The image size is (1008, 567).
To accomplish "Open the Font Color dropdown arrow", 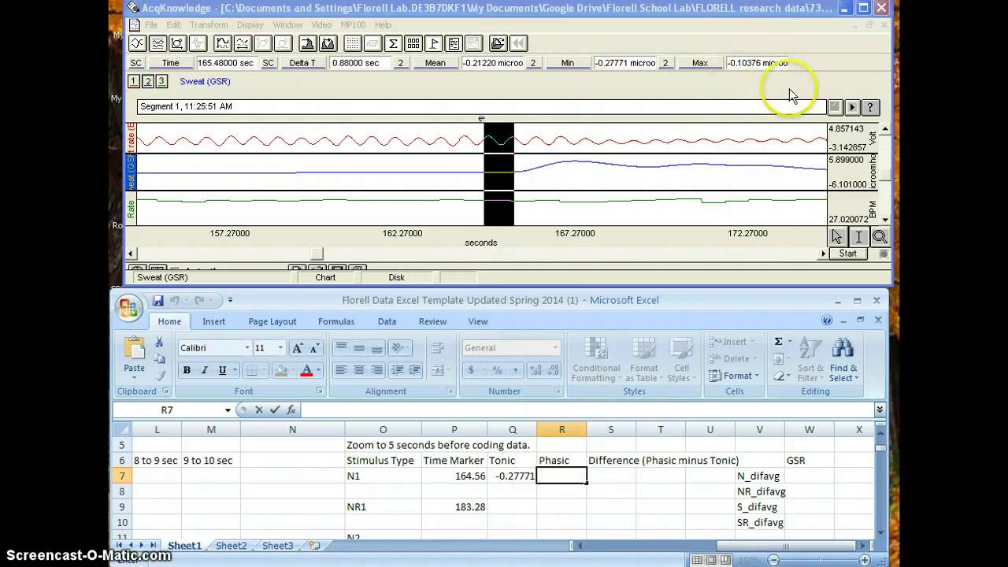I will coord(318,370).
